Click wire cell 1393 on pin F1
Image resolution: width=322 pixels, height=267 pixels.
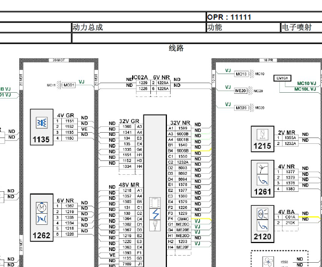click(127, 253)
